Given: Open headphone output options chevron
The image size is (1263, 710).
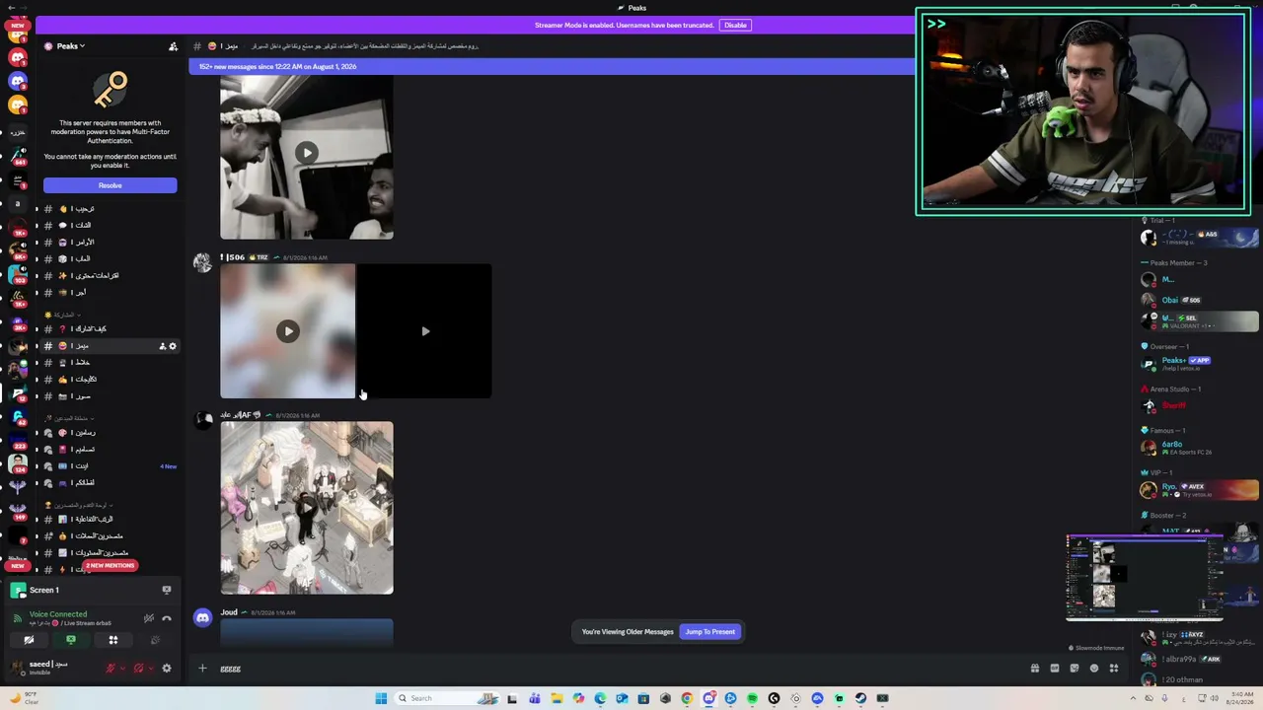Looking at the screenshot, I should (x=150, y=668).
